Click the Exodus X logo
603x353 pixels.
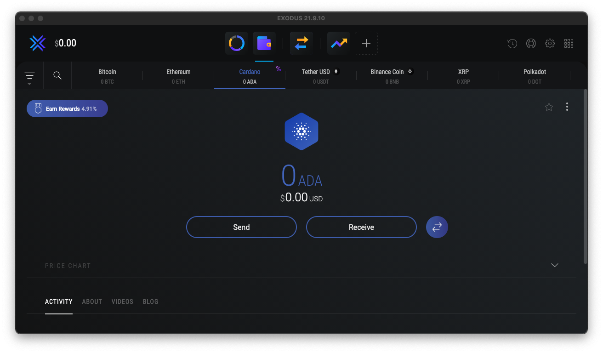[37, 43]
